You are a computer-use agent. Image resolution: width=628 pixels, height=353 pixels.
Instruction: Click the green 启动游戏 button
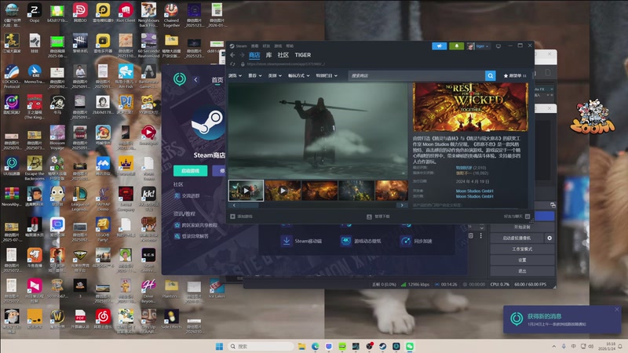pos(191,170)
